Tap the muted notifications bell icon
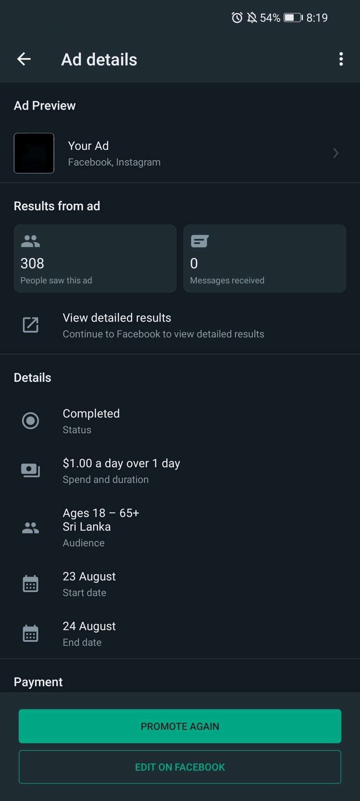 pos(252,18)
